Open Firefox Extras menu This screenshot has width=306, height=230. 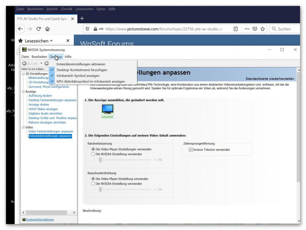[x=101, y=9]
